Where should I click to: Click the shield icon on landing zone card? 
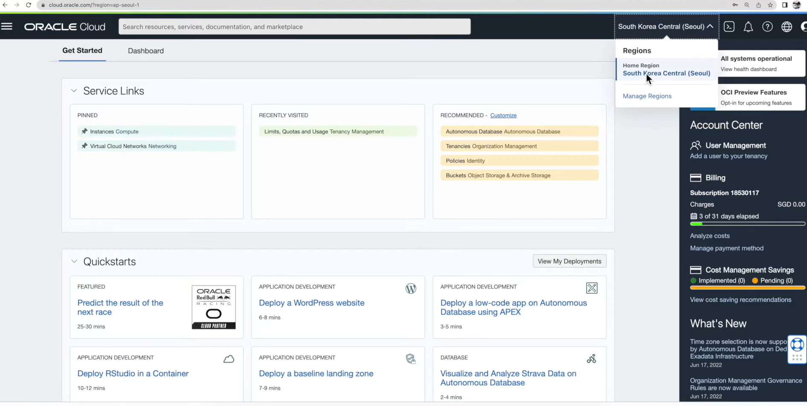point(411,359)
